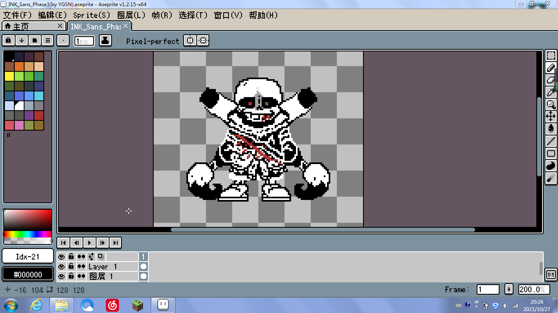Select the Line tool
Image resolution: width=558 pixels, height=313 pixels.
551,141
